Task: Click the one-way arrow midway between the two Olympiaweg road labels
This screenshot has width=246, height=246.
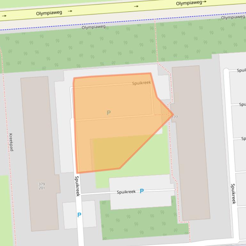Action: 136,6
